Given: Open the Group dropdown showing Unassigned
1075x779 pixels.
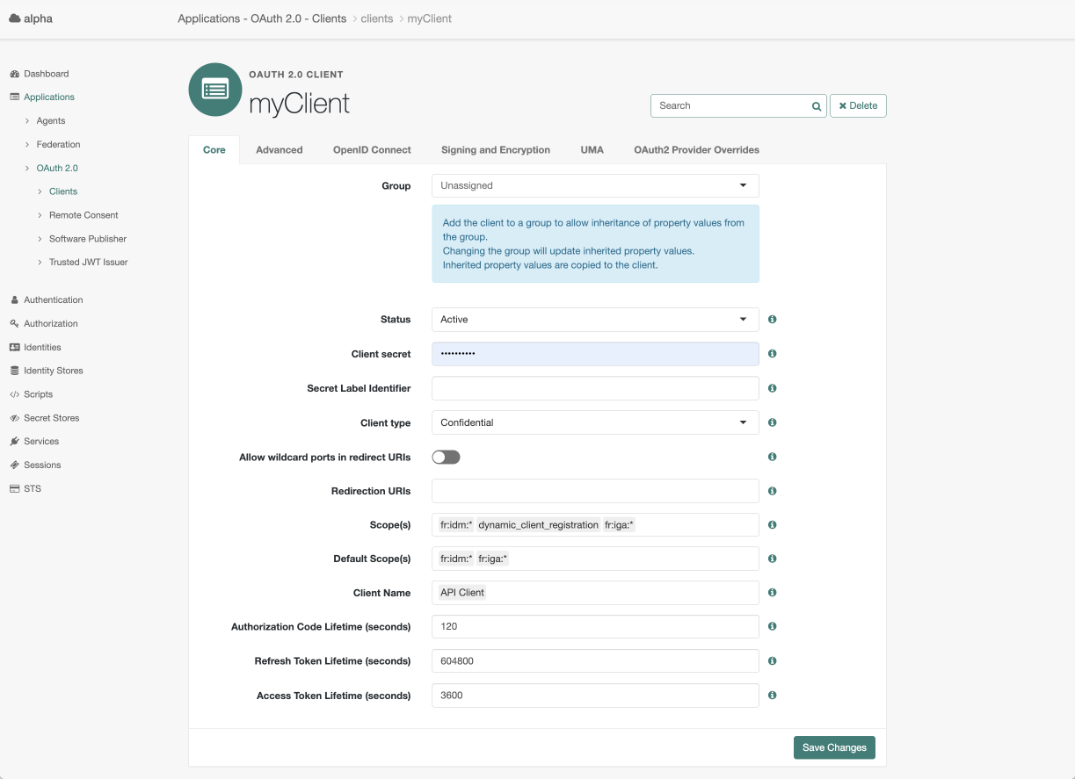Looking at the screenshot, I should [594, 185].
